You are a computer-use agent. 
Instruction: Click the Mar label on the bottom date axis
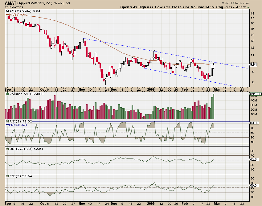coord(217,204)
